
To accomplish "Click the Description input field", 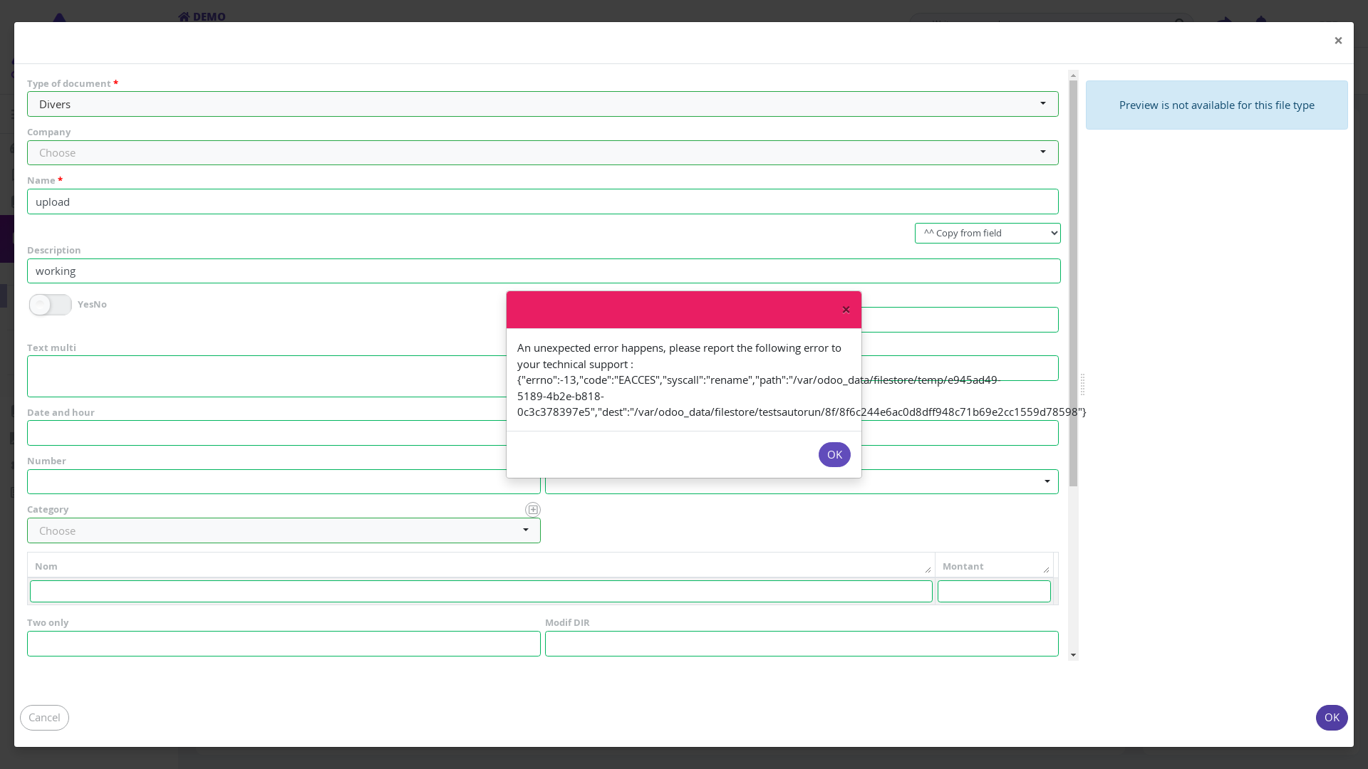I will 542,271.
